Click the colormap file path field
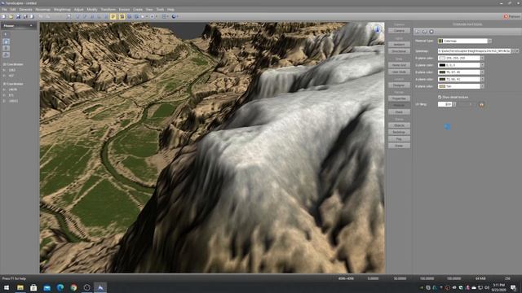Viewport: 522px width, 293px height. pos(474,51)
